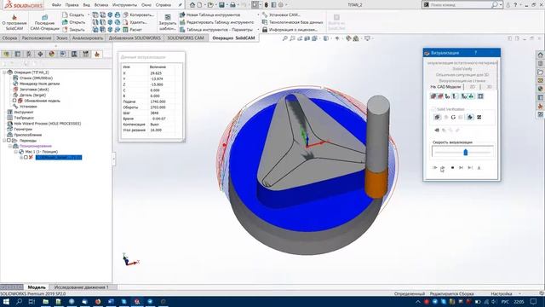Click grid-pattern icon under Solid Verification
Image resolution: width=545 pixels, height=307 pixels.
(479, 118)
